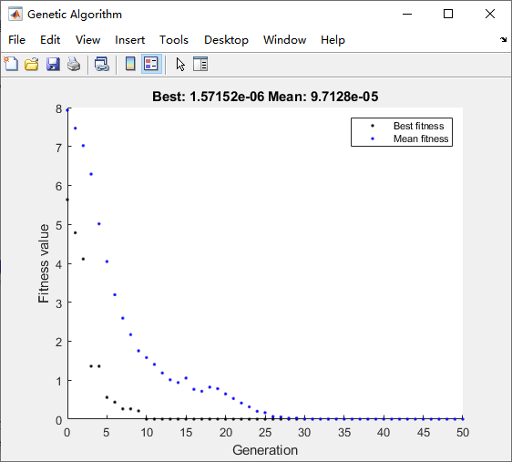Activate the Edit Plot arrow tool
Viewport: 512px width, 462px height.
tap(180, 64)
